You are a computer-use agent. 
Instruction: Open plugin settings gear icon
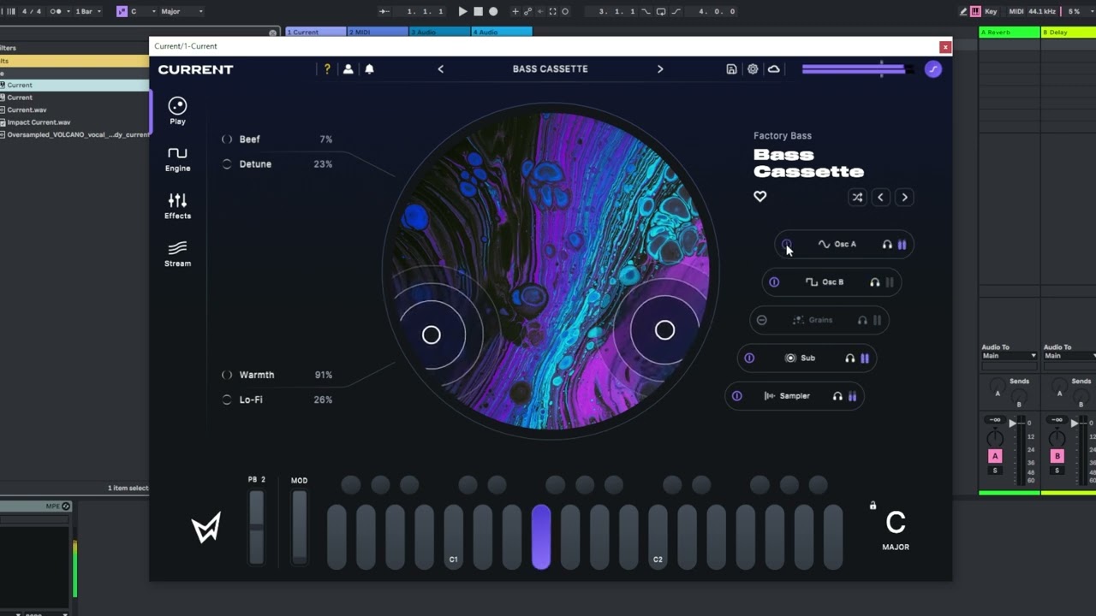click(753, 69)
